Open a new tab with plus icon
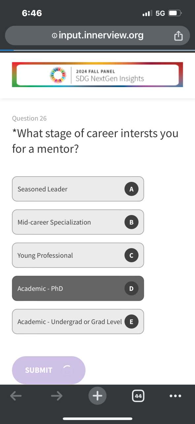The width and height of the screenshot is (195, 424). [x=97, y=396]
